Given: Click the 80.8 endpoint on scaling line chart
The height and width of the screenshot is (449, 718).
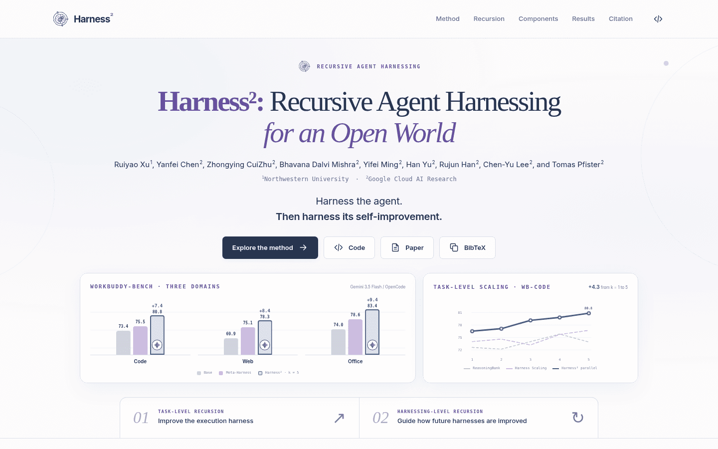Looking at the screenshot, I should pyautogui.click(x=589, y=313).
